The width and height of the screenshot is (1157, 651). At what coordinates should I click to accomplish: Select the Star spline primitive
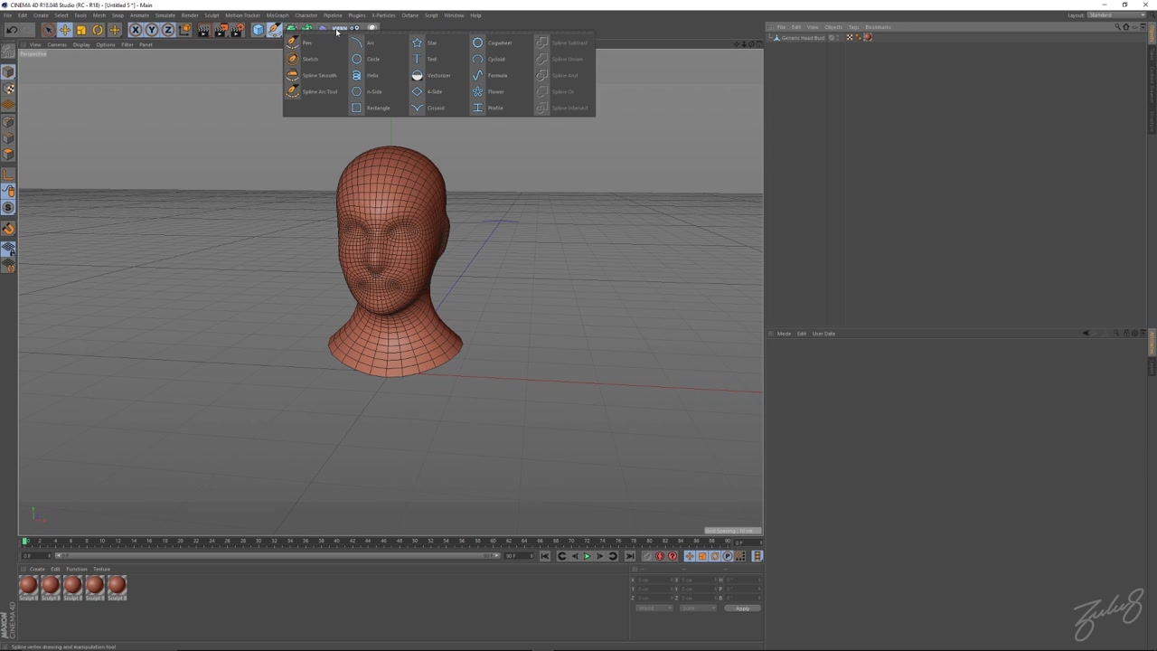(x=432, y=42)
